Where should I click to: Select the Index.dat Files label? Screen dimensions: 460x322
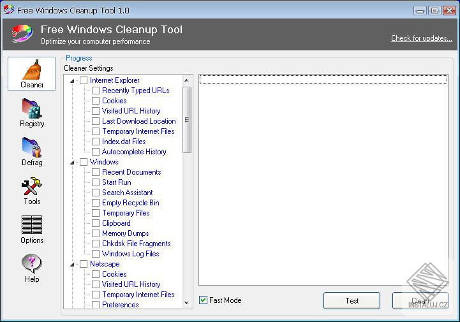[x=124, y=142]
